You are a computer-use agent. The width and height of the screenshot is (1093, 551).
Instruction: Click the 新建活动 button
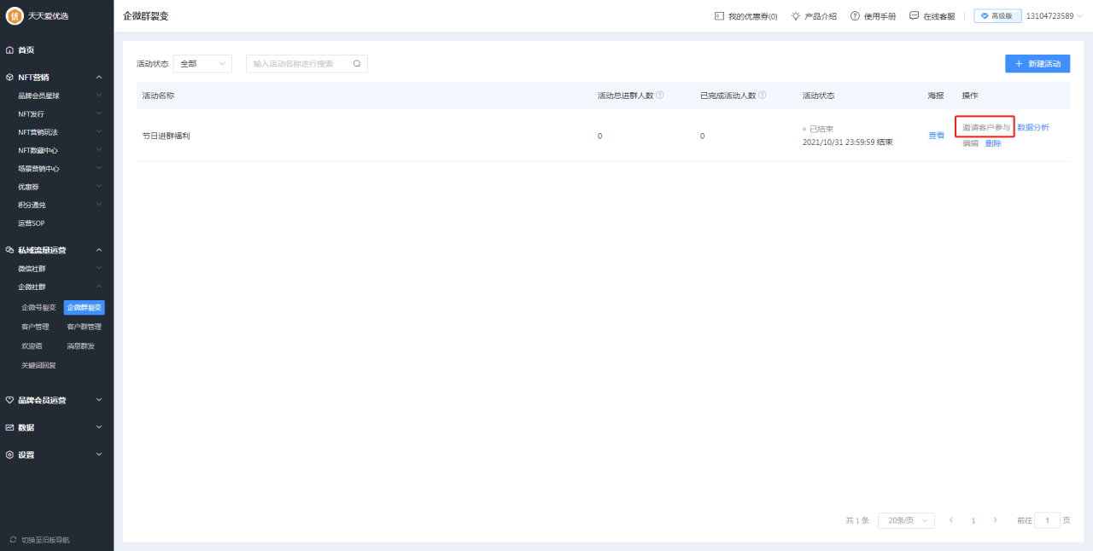(x=1037, y=64)
